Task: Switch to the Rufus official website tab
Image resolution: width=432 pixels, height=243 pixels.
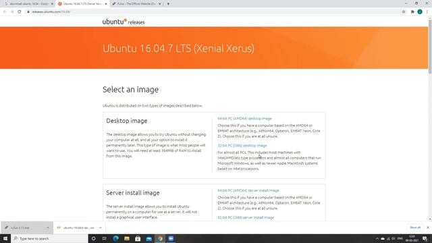Action: click(x=136, y=4)
